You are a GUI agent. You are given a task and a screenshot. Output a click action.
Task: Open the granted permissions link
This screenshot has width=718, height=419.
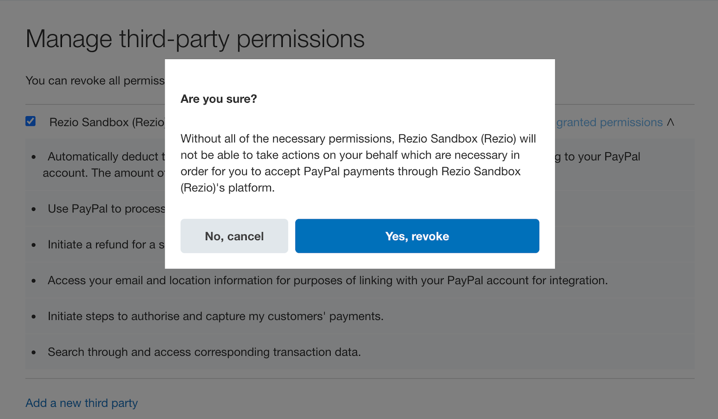609,122
